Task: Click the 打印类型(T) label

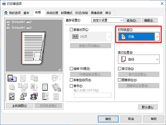Action: (125, 30)
